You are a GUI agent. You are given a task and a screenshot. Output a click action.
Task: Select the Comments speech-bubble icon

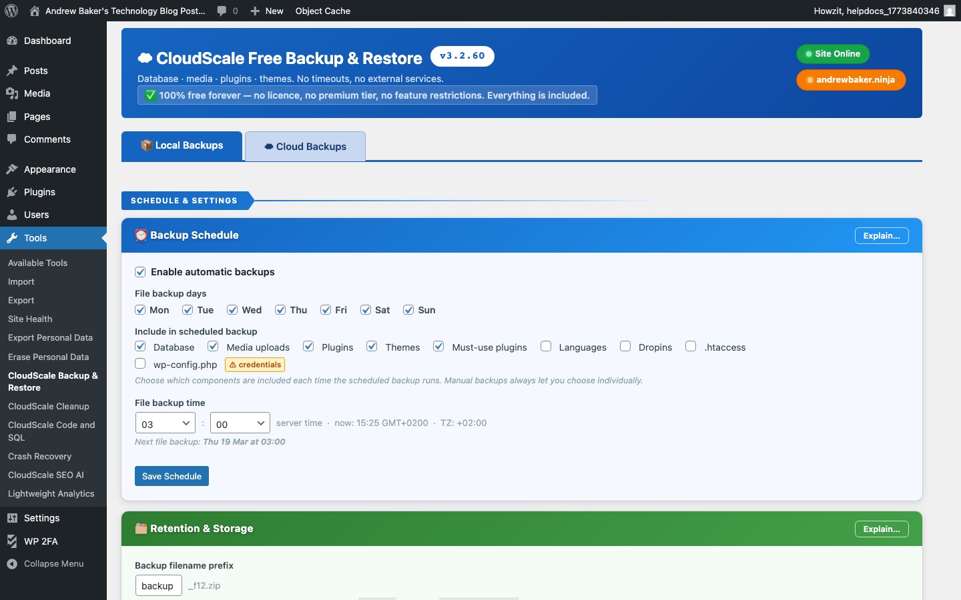[11, 141]
